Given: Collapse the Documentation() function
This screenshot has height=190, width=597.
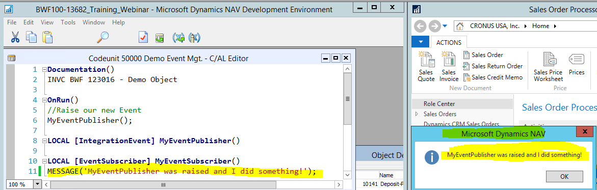Looking at the screenshot, I should pos(44,70).
